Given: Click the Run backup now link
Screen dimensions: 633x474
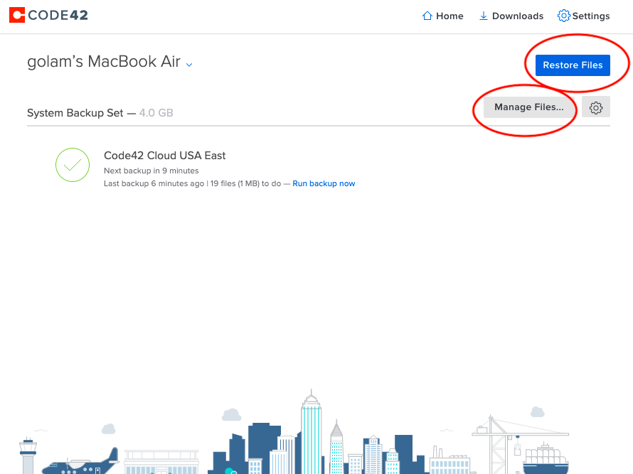Looking at the screenshot, I should (x=324, y=183).
